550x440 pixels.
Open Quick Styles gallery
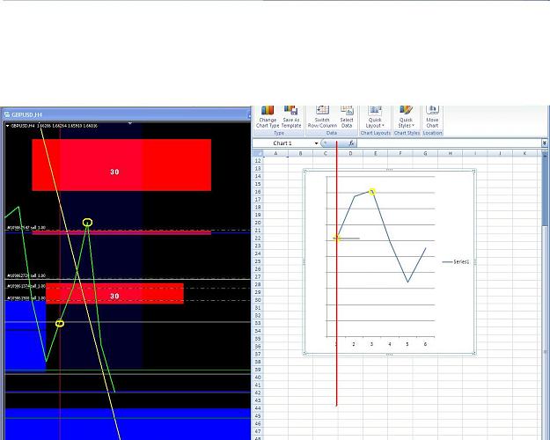[x=407, y=117]
